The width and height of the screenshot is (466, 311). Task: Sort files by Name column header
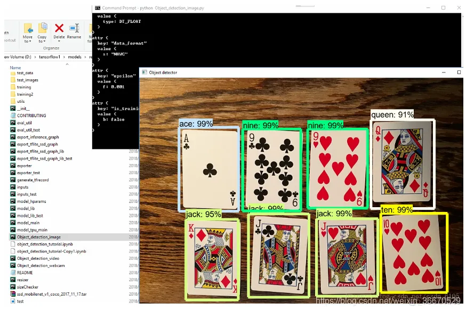(15, 68)
